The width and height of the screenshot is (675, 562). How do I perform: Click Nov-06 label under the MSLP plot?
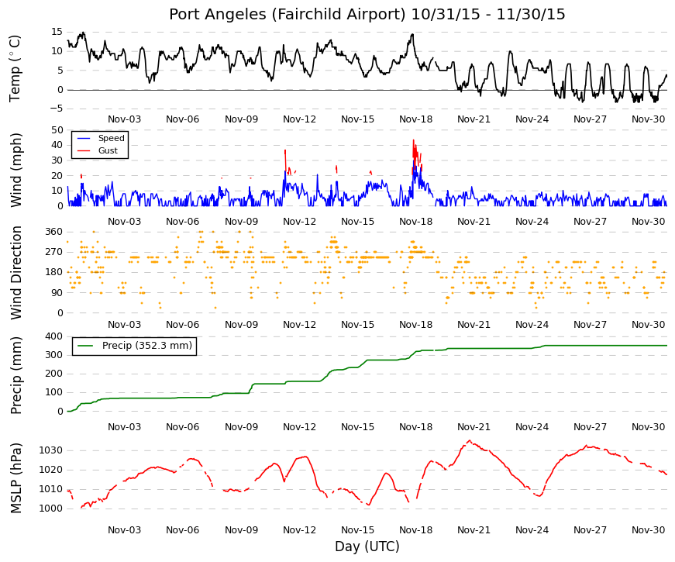click(x=183, y=530)
